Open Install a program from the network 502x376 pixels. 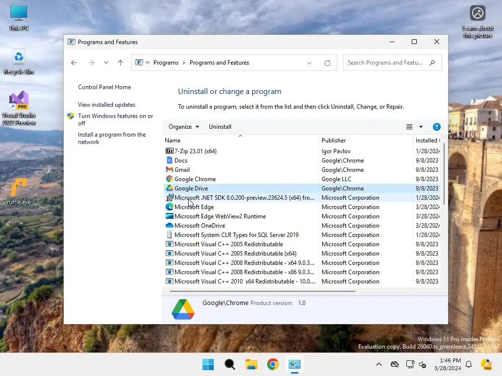[112, 138]
